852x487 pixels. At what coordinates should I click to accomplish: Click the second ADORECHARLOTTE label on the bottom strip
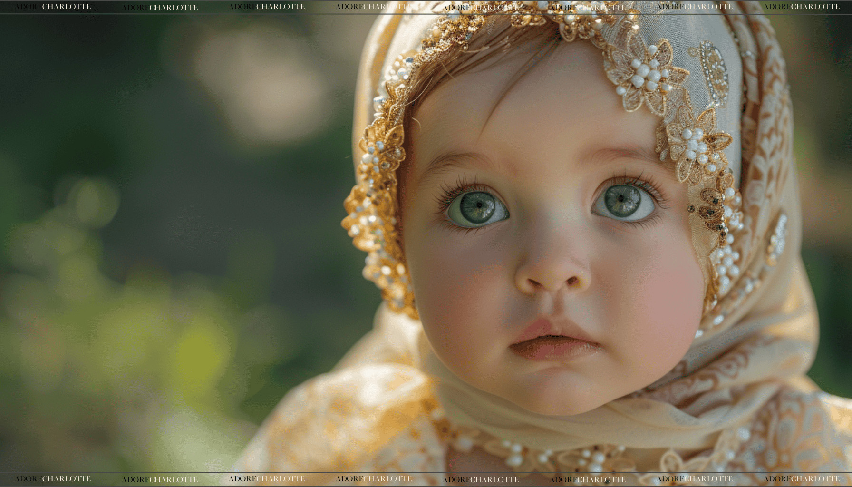click(159, 479)
